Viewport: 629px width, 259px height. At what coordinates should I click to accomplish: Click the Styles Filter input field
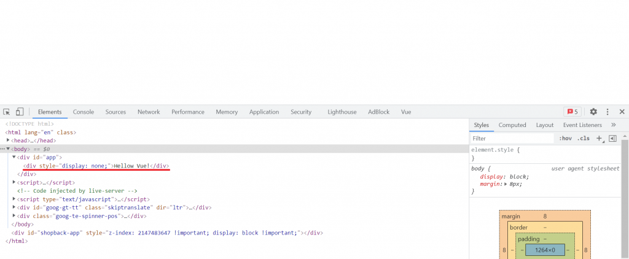click(x=512, y=138)
